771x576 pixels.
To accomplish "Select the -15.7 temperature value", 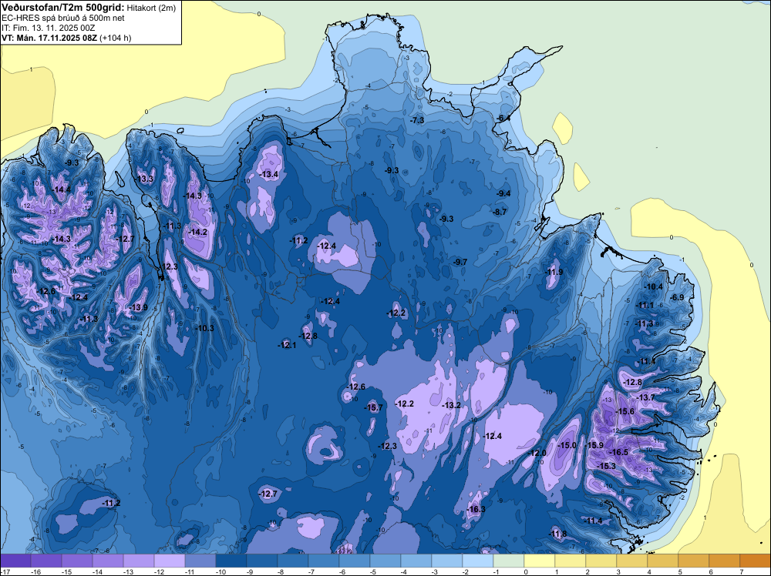I will coord(373,407).
